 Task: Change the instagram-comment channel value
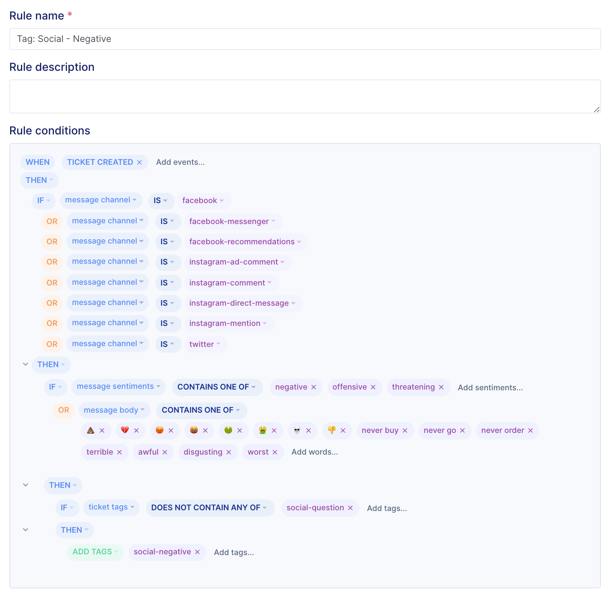(x=231, y=283)
